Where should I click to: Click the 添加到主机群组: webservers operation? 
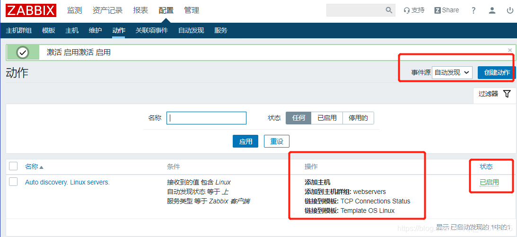[345, 192]
